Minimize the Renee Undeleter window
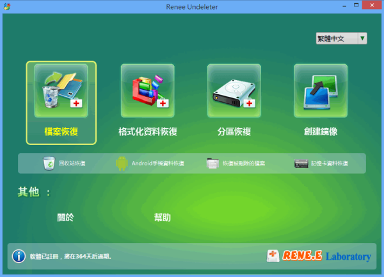Screen dimensions: 384x277 [344, 5]
